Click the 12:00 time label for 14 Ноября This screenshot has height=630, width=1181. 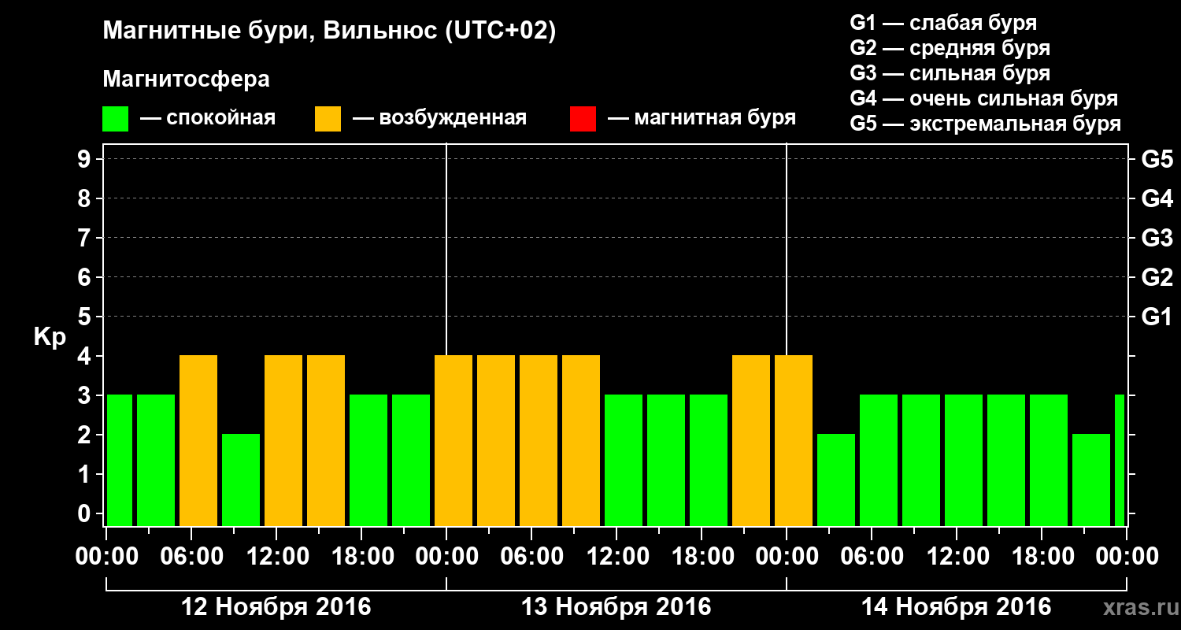click(x=957, y=557)
